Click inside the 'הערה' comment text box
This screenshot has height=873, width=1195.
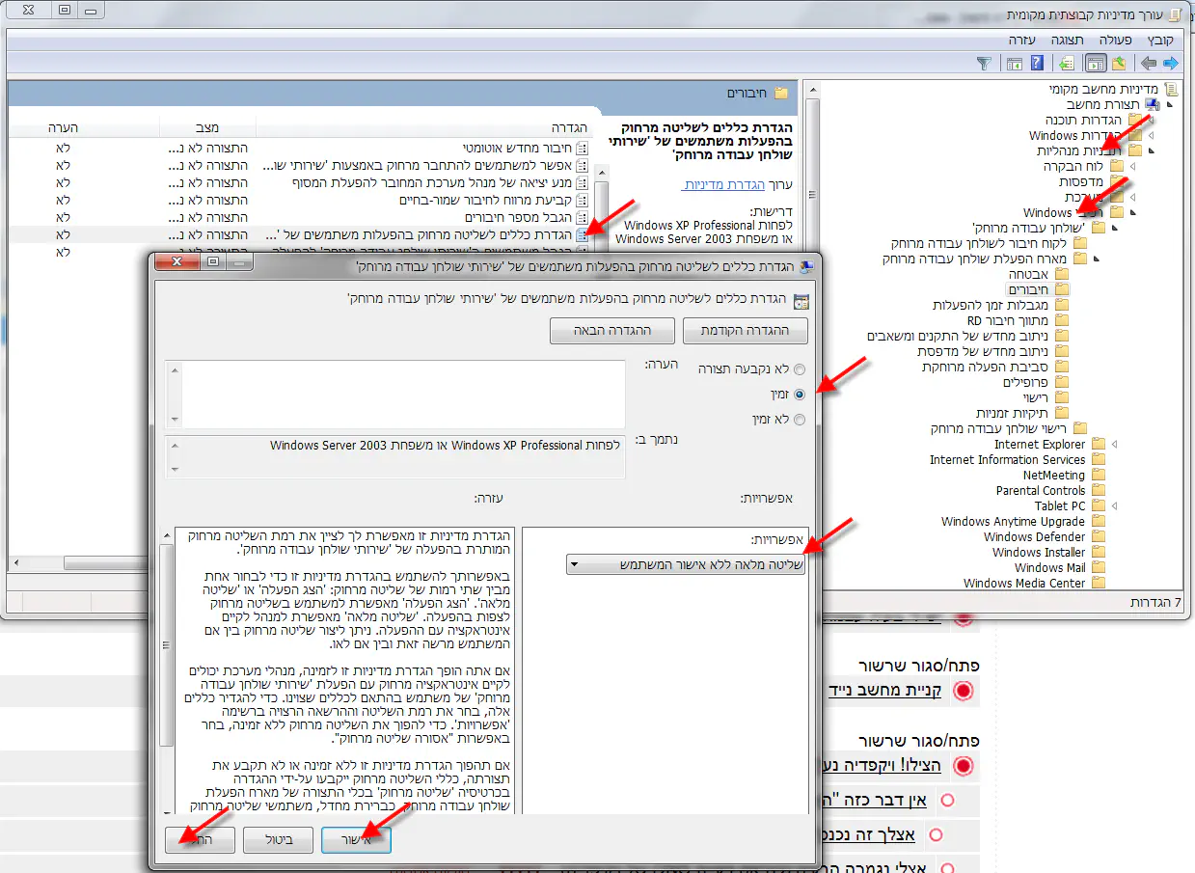(x=395, y=394)
